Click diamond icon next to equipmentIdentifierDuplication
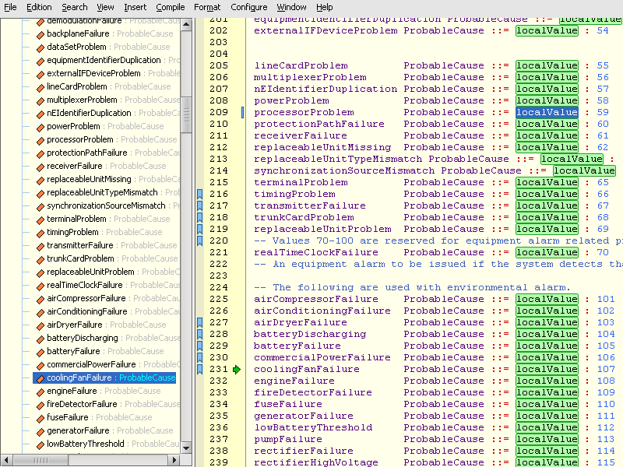 pyautogui.click(x=40, y=61)
